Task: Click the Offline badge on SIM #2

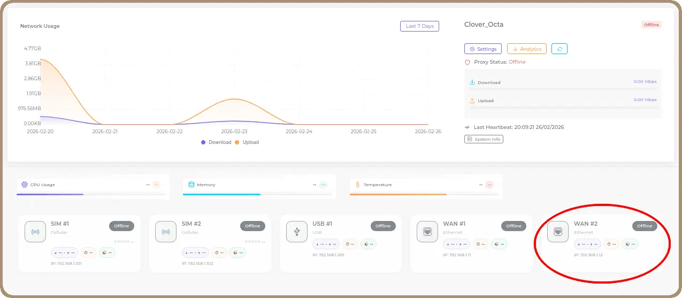Action: (x=252, y=226)
